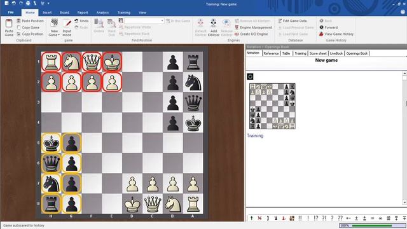Click the notation pane scroll up arrow
The height and width of the screenshot is (229, 407).
[404, 74]
